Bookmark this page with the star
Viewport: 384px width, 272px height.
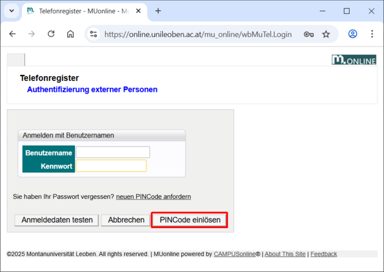click(x=326, y=34)
